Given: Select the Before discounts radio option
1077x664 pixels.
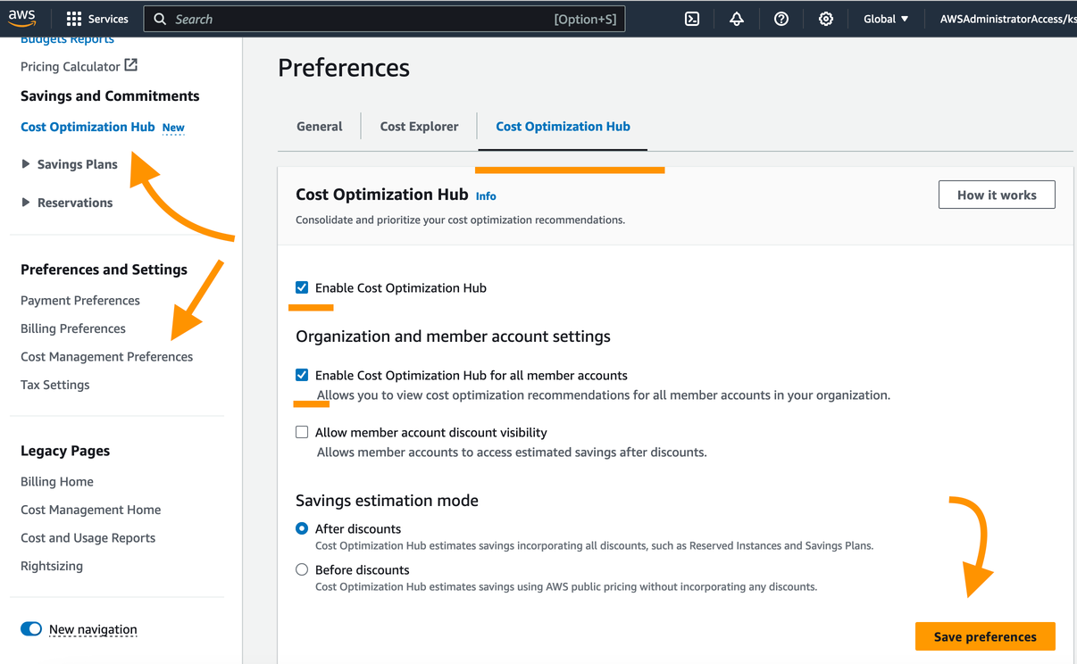Looking at the screenshot, I should point(302,569).
